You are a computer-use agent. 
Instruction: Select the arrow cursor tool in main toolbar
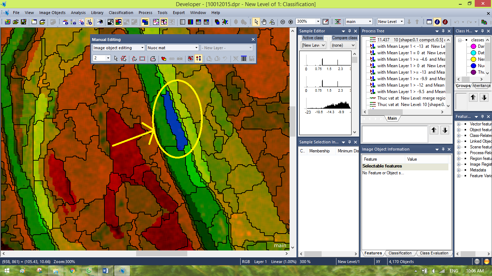pos(256,22)
